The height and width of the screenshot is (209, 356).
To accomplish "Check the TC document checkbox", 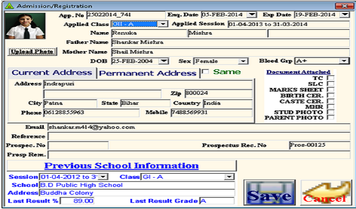I will coord(331,78).
